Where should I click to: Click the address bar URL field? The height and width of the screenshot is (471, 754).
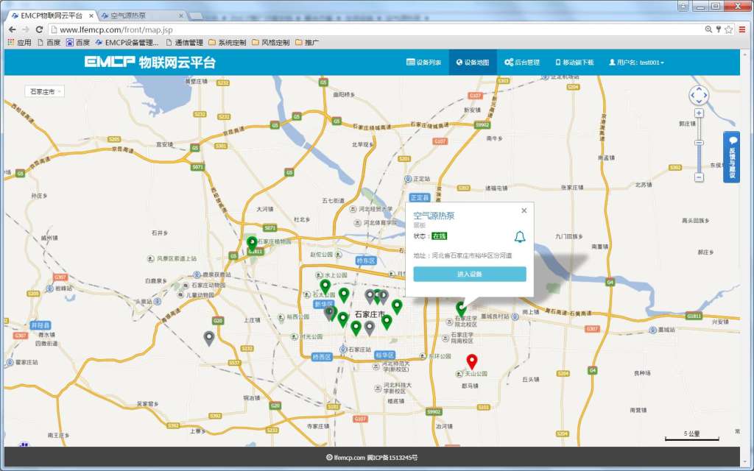(x=375, y=29)
